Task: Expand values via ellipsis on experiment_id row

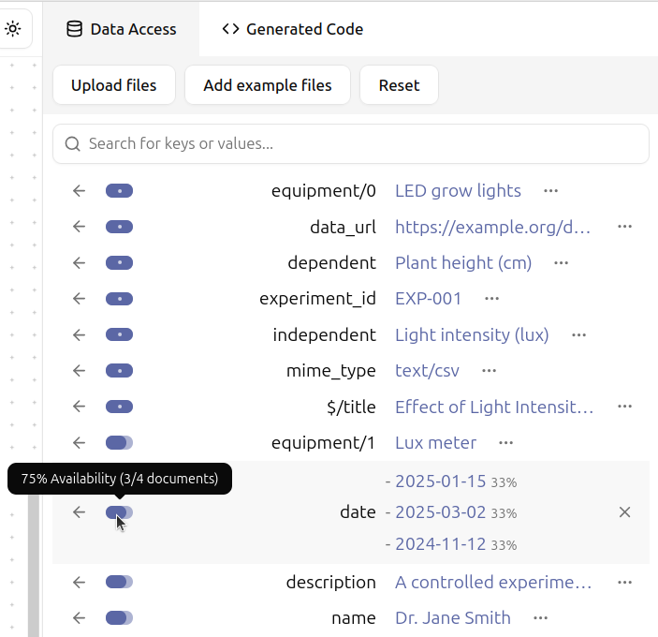Action: tap(491, 299)
